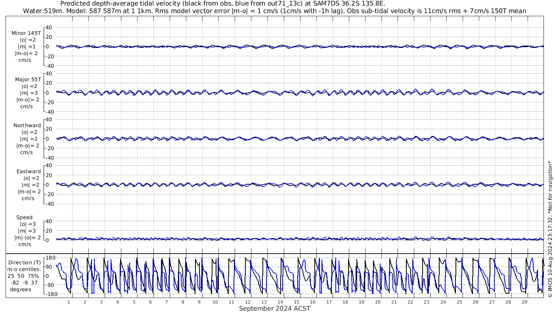Screen dimensions: 555x317
Task: Click day '26' on the date axis
Action: click(x=475, y=302)
